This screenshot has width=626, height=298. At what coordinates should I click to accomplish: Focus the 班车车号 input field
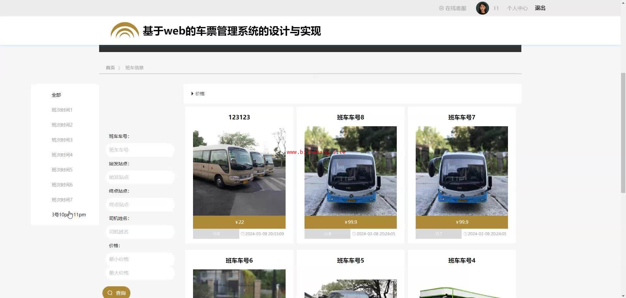click(140, 150)
